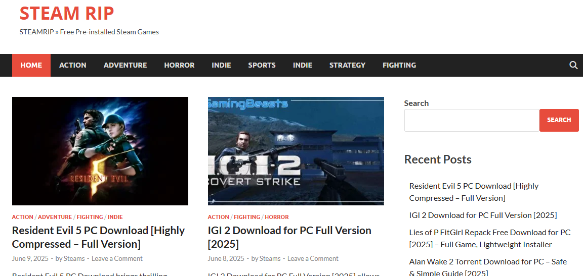The height and width of the screenshot is (276, 583).
Task: Click Leave a Comment on IGI 2 post
Action: [x=313, y=258]
